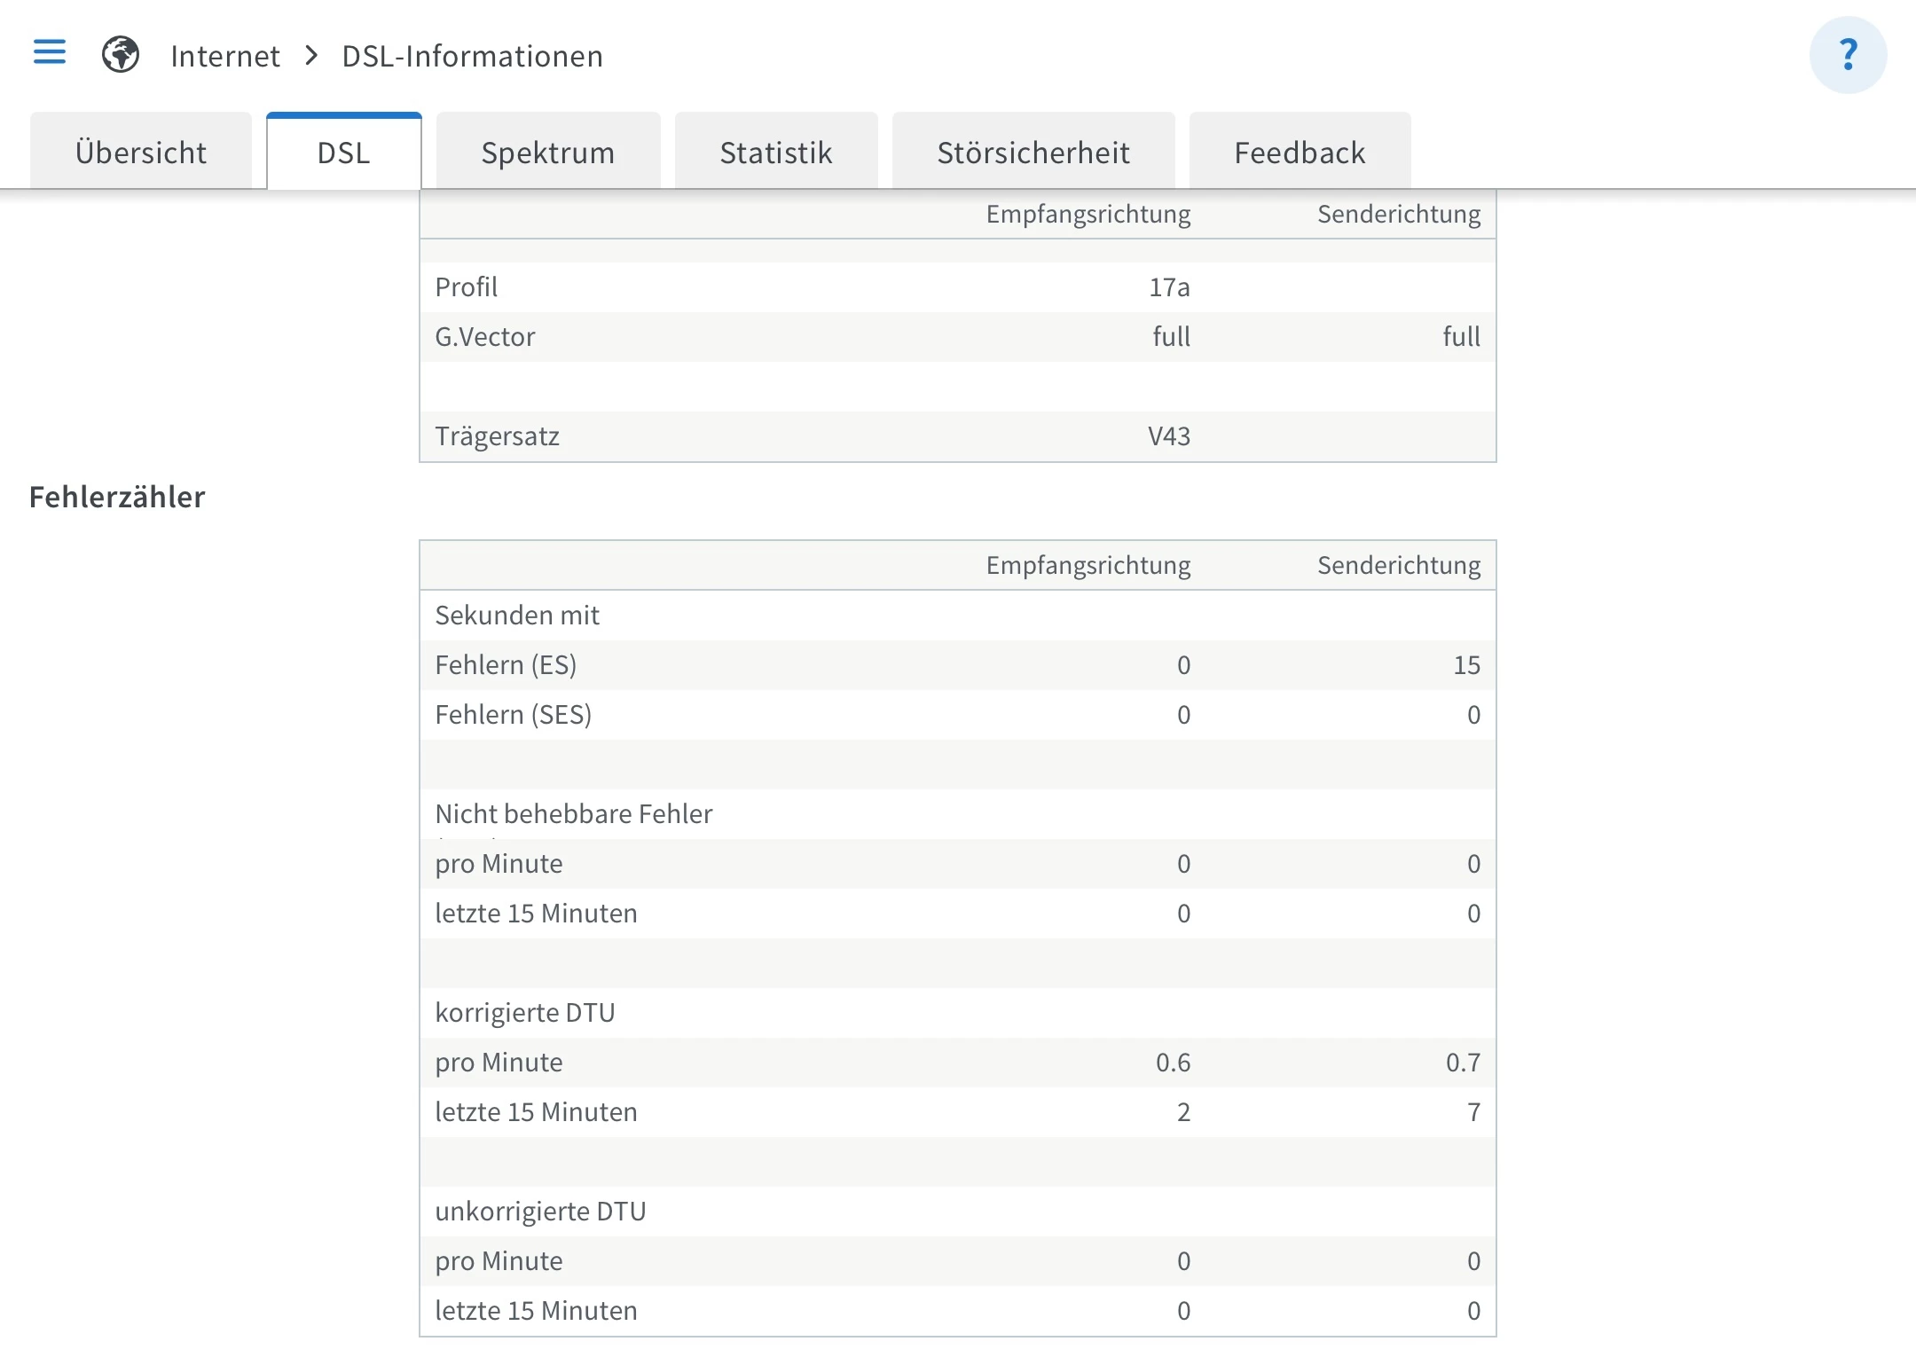Click the korrigierte DTU row label
This screenshot has height=1365, width=1916.
pos(525,1012)
